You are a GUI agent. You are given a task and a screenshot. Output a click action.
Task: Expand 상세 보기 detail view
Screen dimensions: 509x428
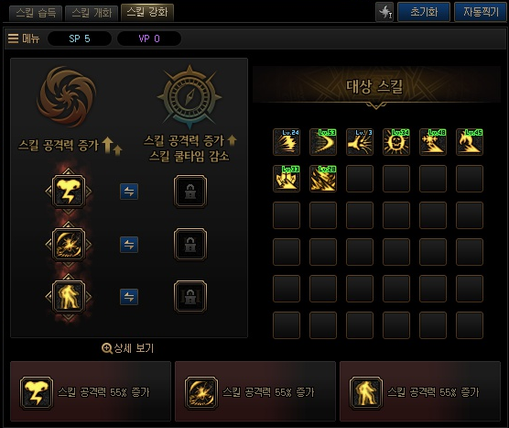127,348
